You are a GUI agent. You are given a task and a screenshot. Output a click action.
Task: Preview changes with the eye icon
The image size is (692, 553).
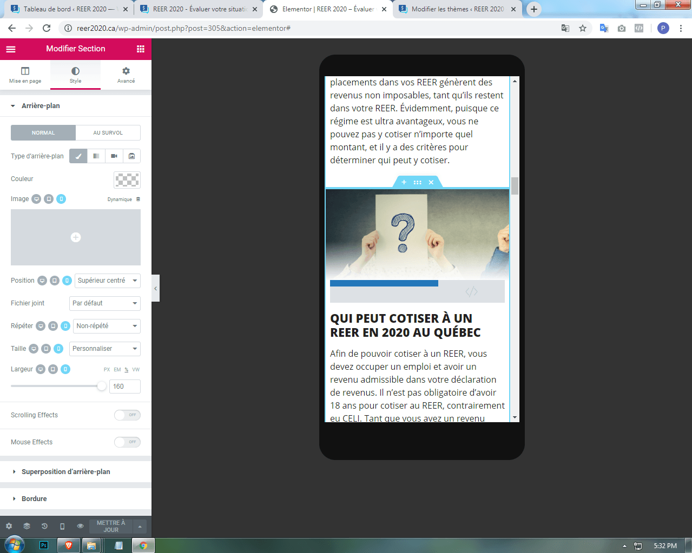[80, 526]
